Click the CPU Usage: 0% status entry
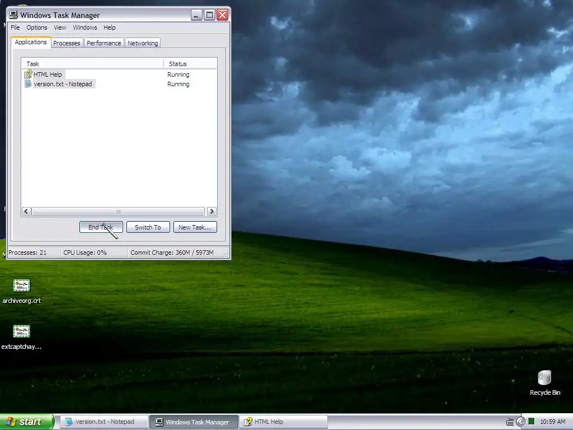Screen dimensions: 573x430 tap(85, 253)
